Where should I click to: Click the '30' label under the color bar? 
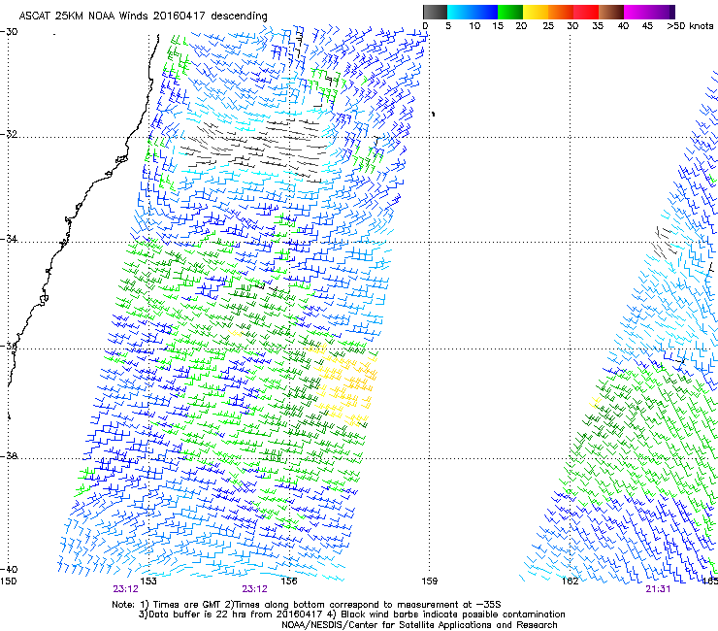(x=572, y=26)
